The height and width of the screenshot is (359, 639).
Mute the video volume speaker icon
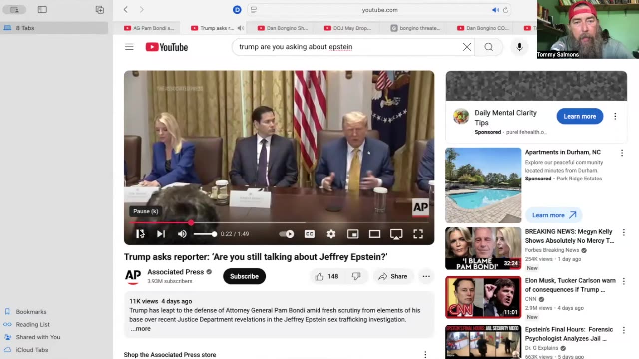point(182,234)
